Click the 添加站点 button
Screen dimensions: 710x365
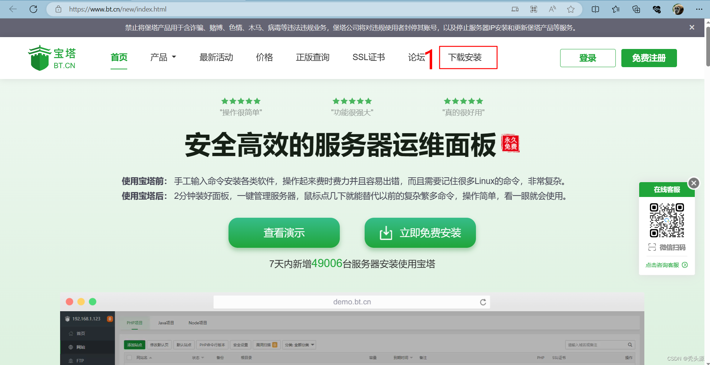[x=135, y=345]
